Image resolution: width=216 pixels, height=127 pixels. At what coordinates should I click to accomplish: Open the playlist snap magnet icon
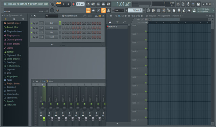[x=111, y=16]
